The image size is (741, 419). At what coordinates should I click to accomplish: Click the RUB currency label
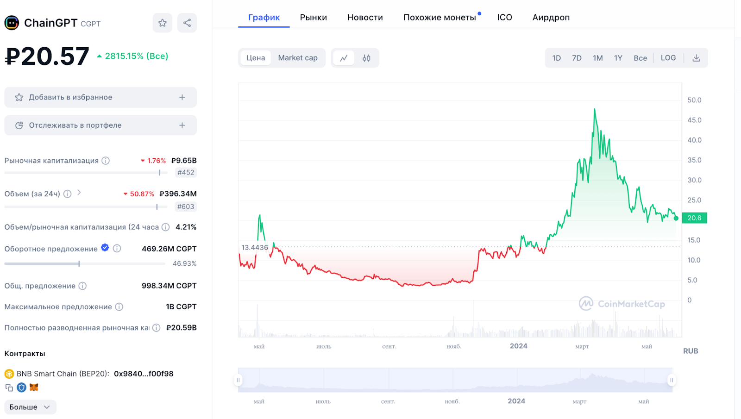(x=691, y=351)
